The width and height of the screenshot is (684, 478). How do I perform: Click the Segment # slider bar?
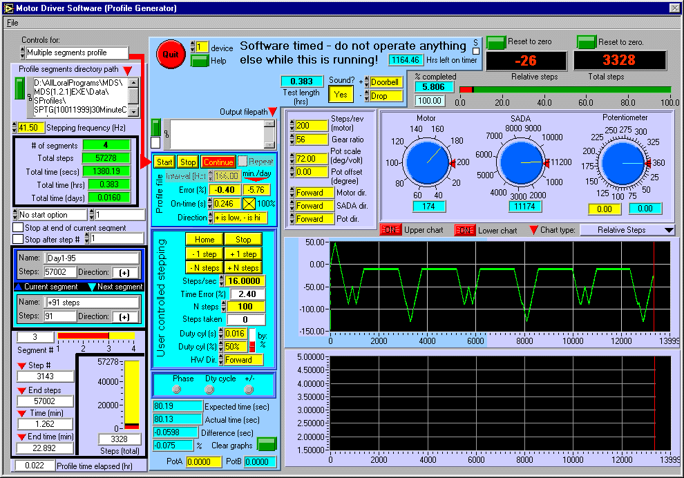click(x=96, y=336)
